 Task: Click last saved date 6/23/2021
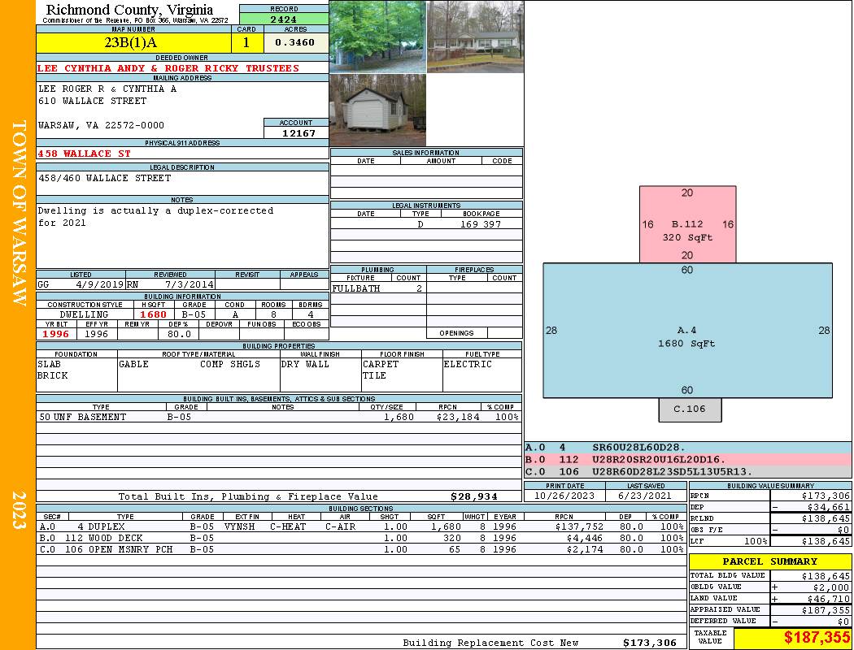click(x=646, y=496)
